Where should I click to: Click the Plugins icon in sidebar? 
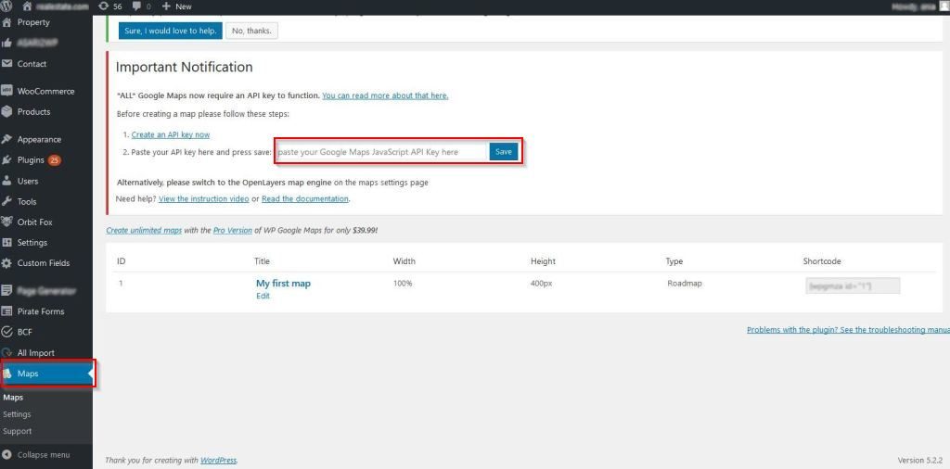tap(8, 159)
